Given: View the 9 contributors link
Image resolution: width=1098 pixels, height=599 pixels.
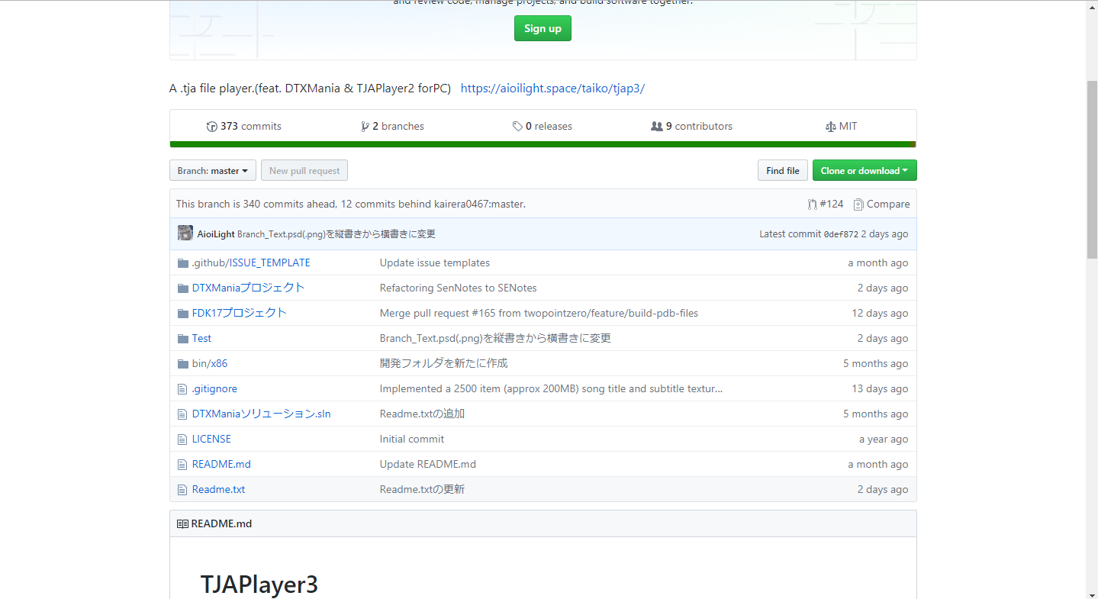Looking at the screenshot, I should pyautogui.click(x=699, y=126).
